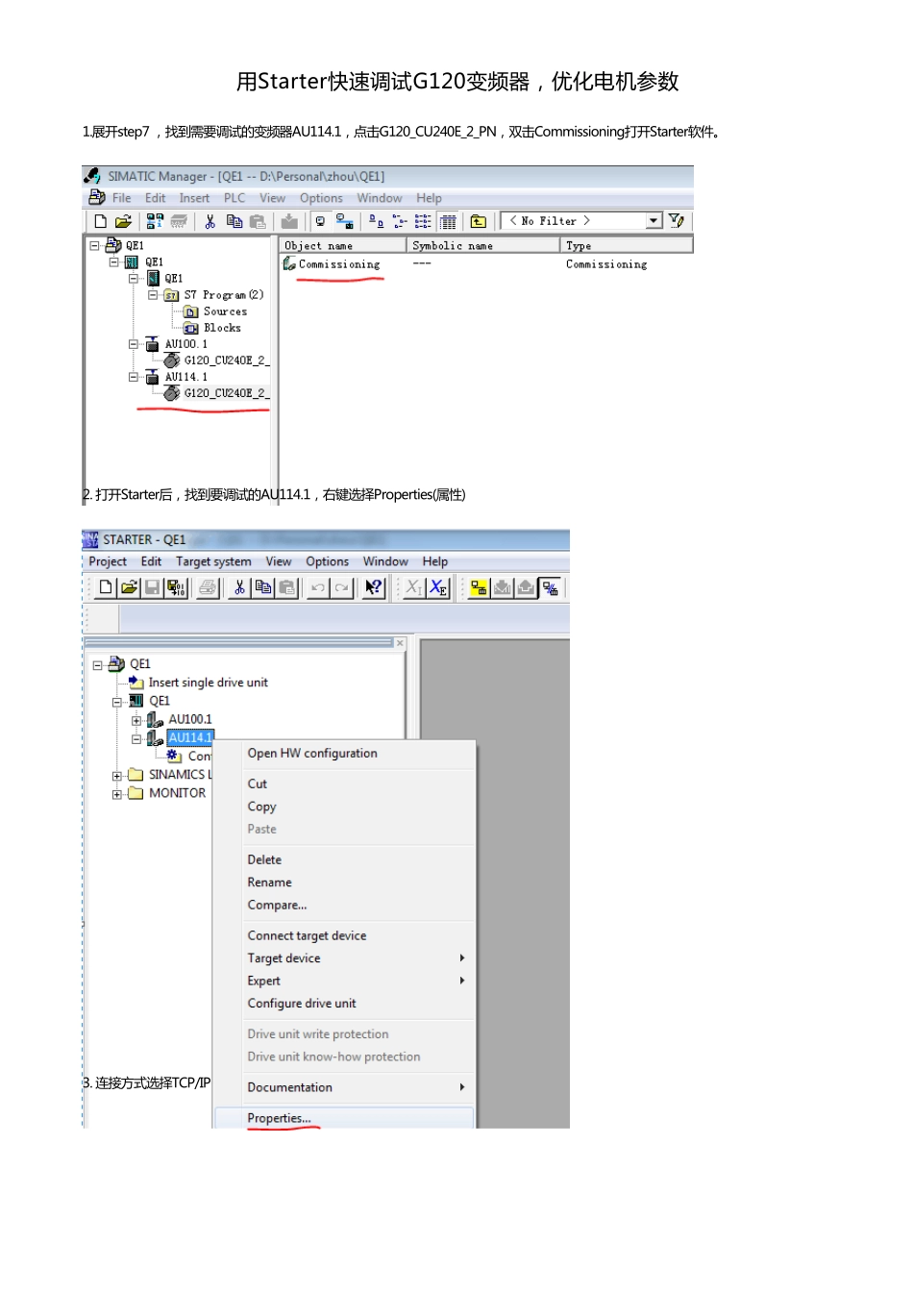Click New icon in SIMATIC Manager toolbar

[100, 221]
